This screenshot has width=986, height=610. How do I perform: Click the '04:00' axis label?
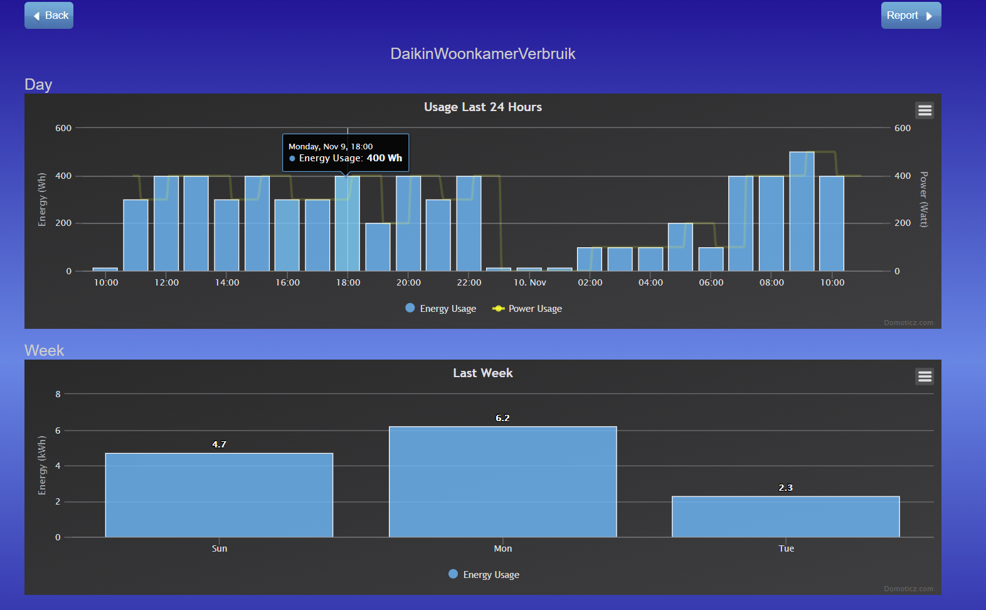click(x=650, y=282)
